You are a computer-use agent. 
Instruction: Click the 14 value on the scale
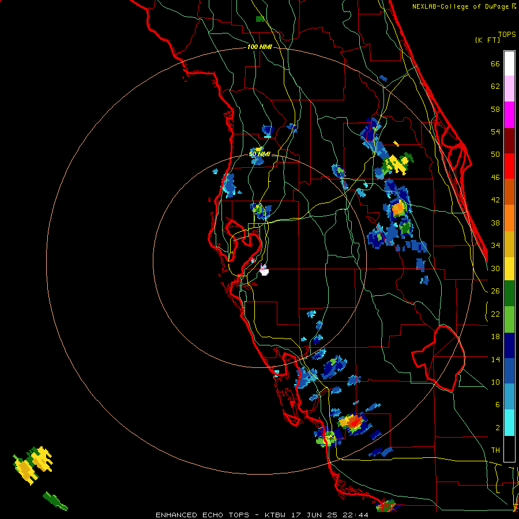click(x=495, y=359)
